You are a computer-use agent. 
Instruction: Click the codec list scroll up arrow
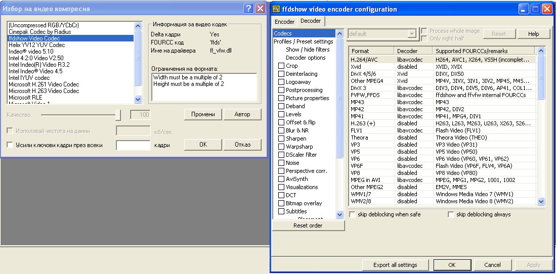[138, 25]
